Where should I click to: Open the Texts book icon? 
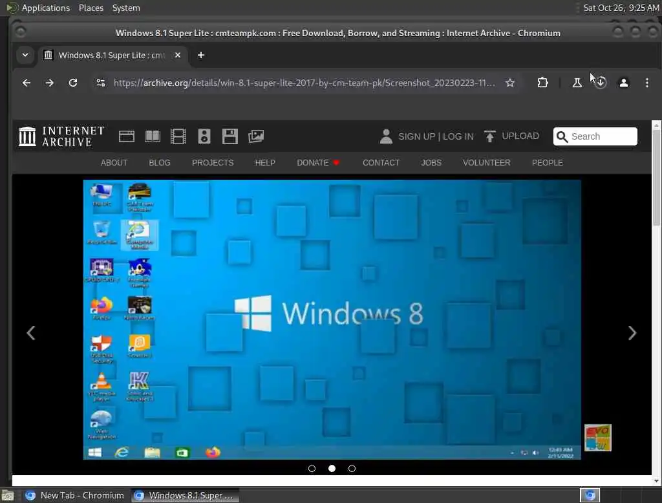tap(153, 136)
